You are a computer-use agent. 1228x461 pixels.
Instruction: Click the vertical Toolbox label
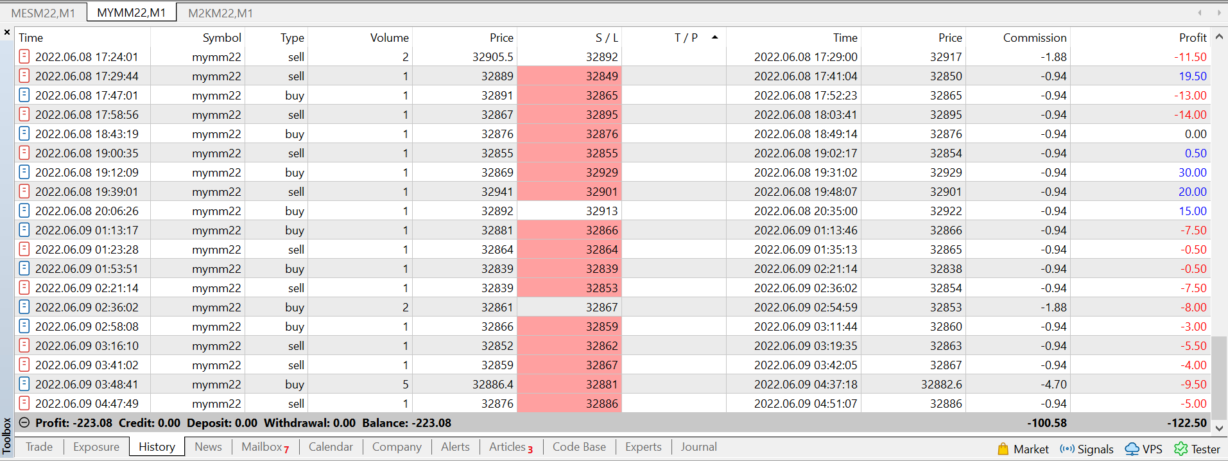(7, 436)
